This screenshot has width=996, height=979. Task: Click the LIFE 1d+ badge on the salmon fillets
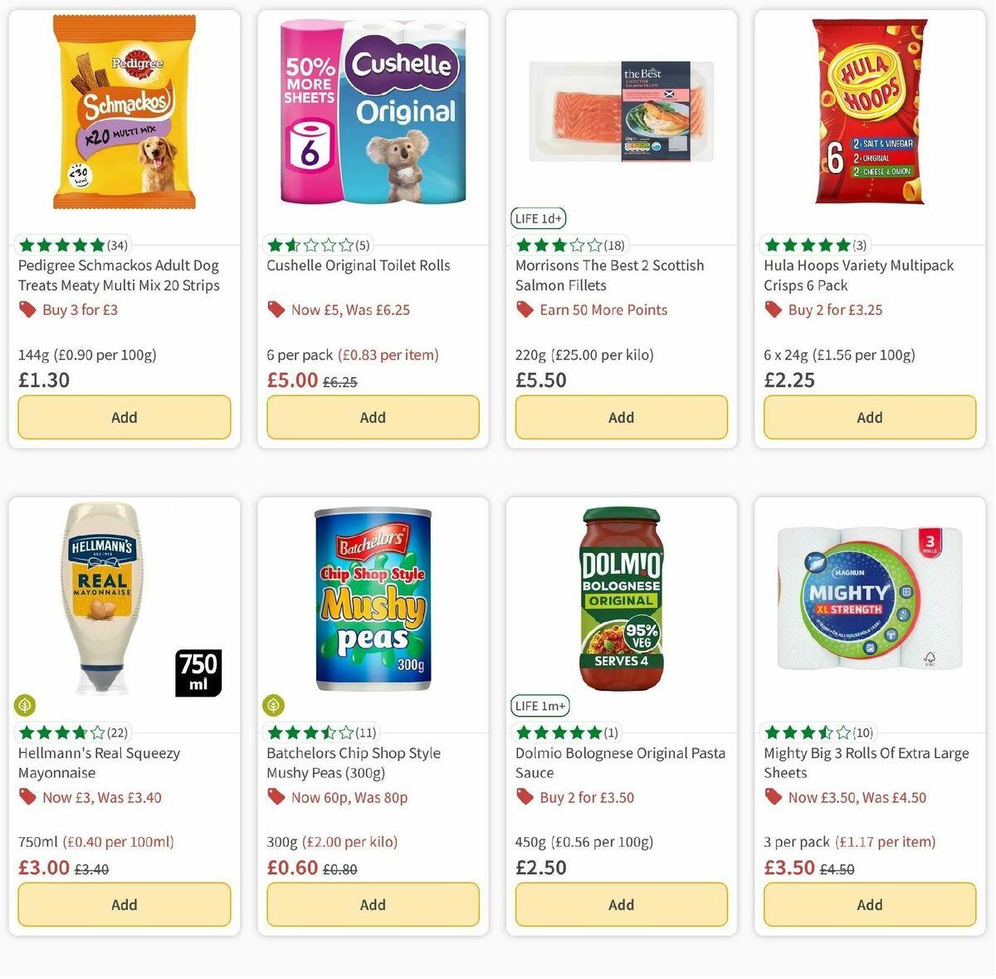[x=539, y=218]
